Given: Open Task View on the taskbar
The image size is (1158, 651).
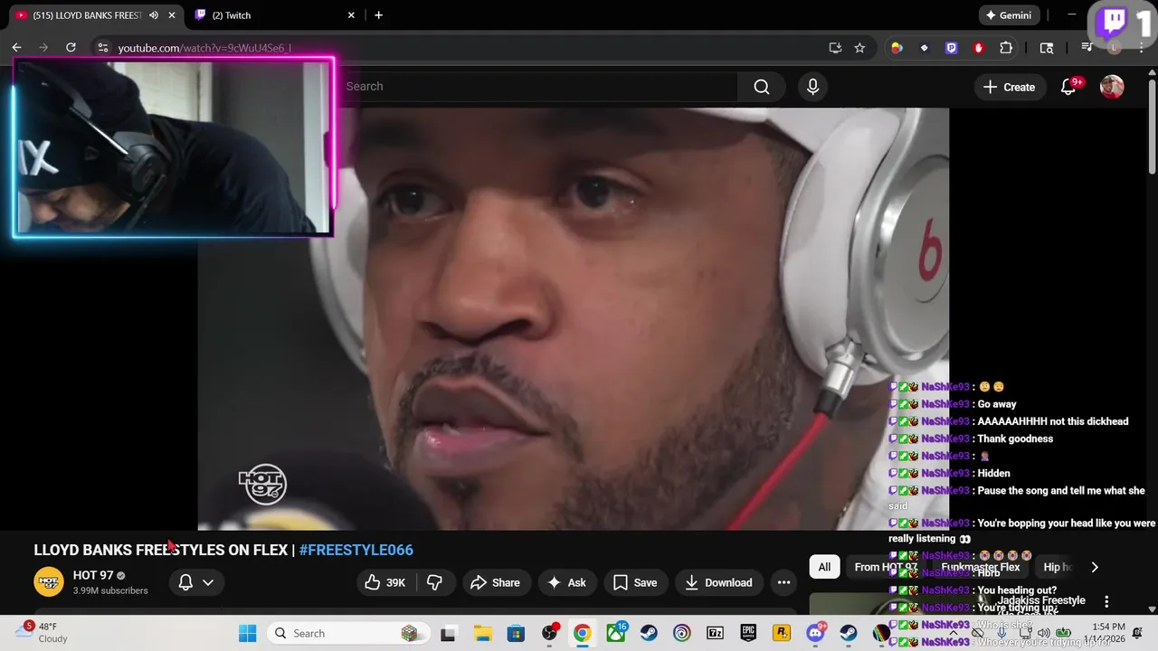Looking at the screenshot, I should coord(448,633).
